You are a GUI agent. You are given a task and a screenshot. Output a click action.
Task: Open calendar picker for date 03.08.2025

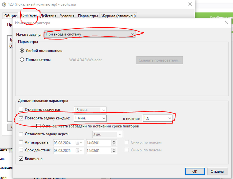tap(79, 151)
